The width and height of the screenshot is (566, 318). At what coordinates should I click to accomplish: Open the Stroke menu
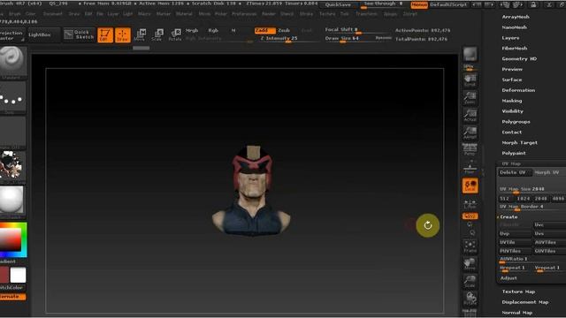tap(307, 14)
